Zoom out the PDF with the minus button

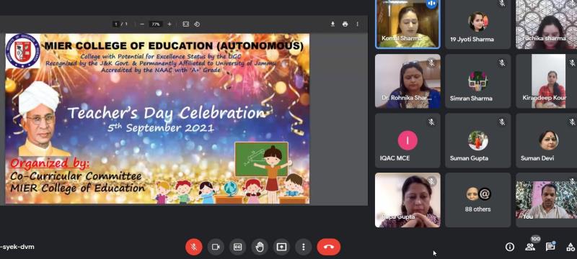pyautogui.click(x=142, y=24)
